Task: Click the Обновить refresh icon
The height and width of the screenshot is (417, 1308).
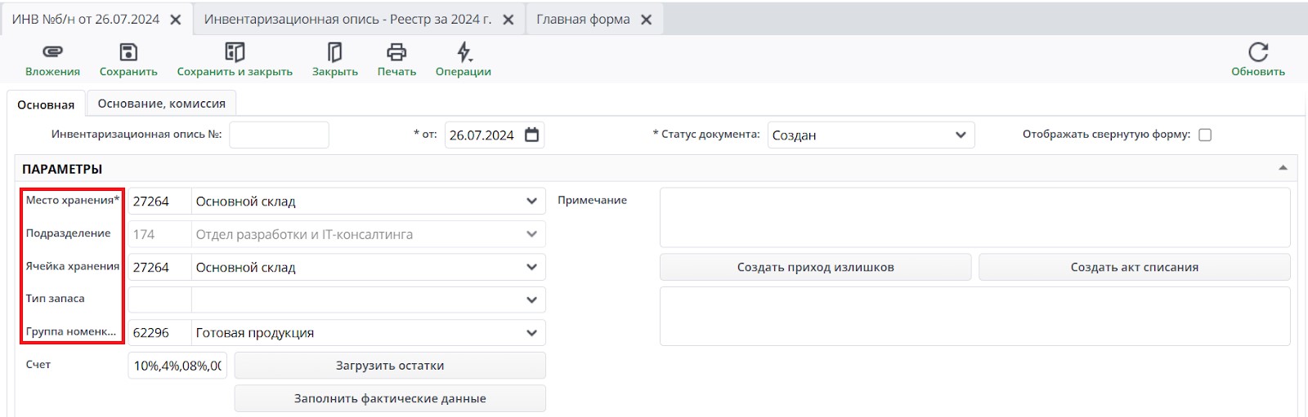Action: pos(1258,52)
